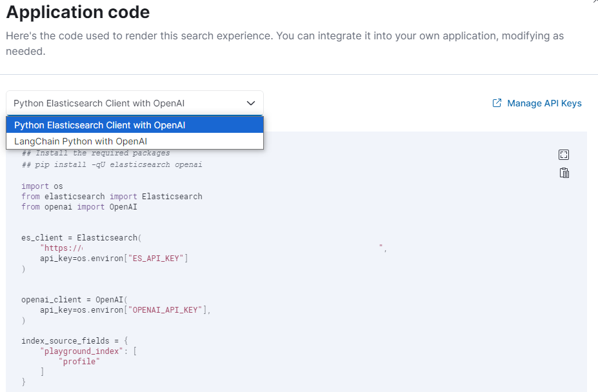The height and width of the screenshot is (392, 598).
Task: Toggle the client language dropdown chevron
Action: point(250,103)
